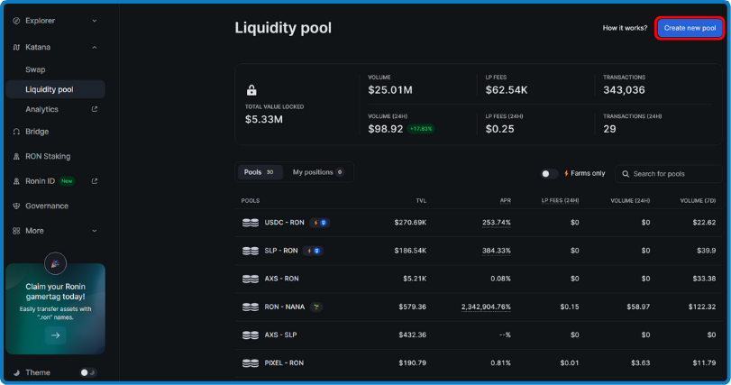
Task: Open Analytics in sidebar
Action: click(42, 109)
